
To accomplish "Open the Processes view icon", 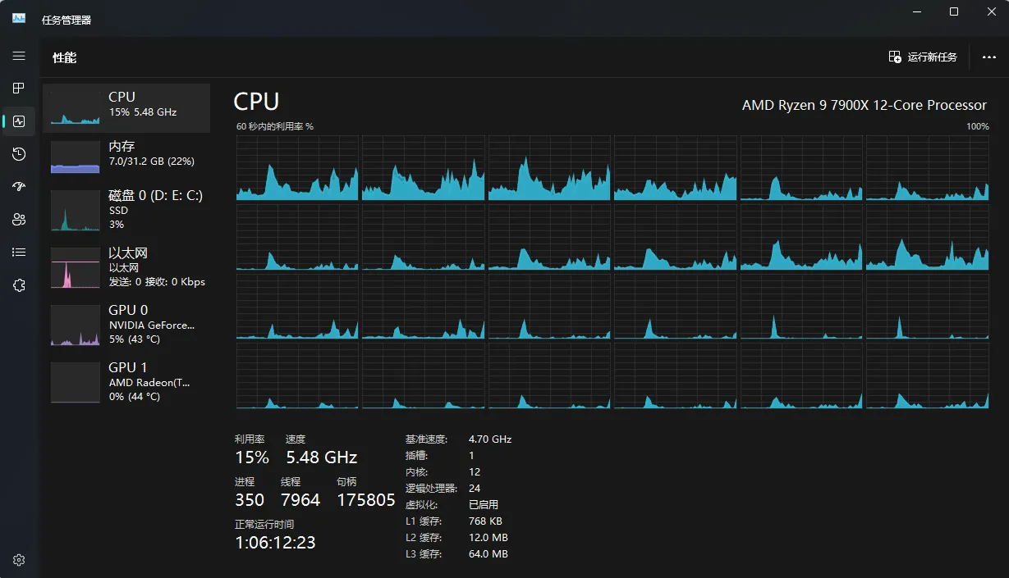I will [x=19, y=89].
